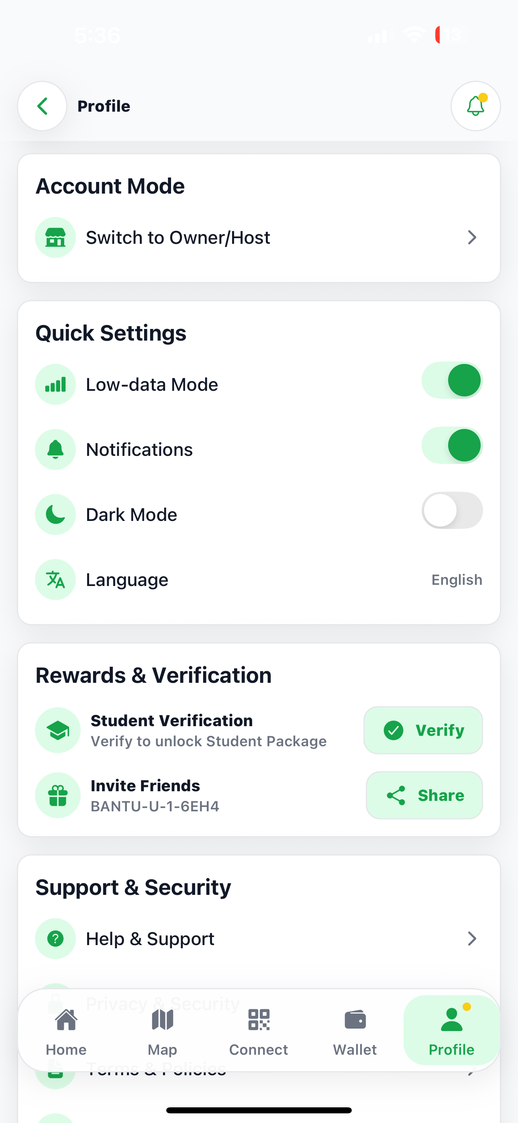Tap the Low-data Mode signal icon
The height and width of the screenshot is (1123, 518).
tap(55, 384)
